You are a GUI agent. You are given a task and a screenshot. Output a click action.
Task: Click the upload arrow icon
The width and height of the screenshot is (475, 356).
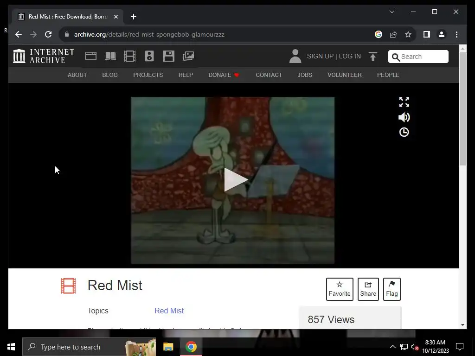[373, 56]
